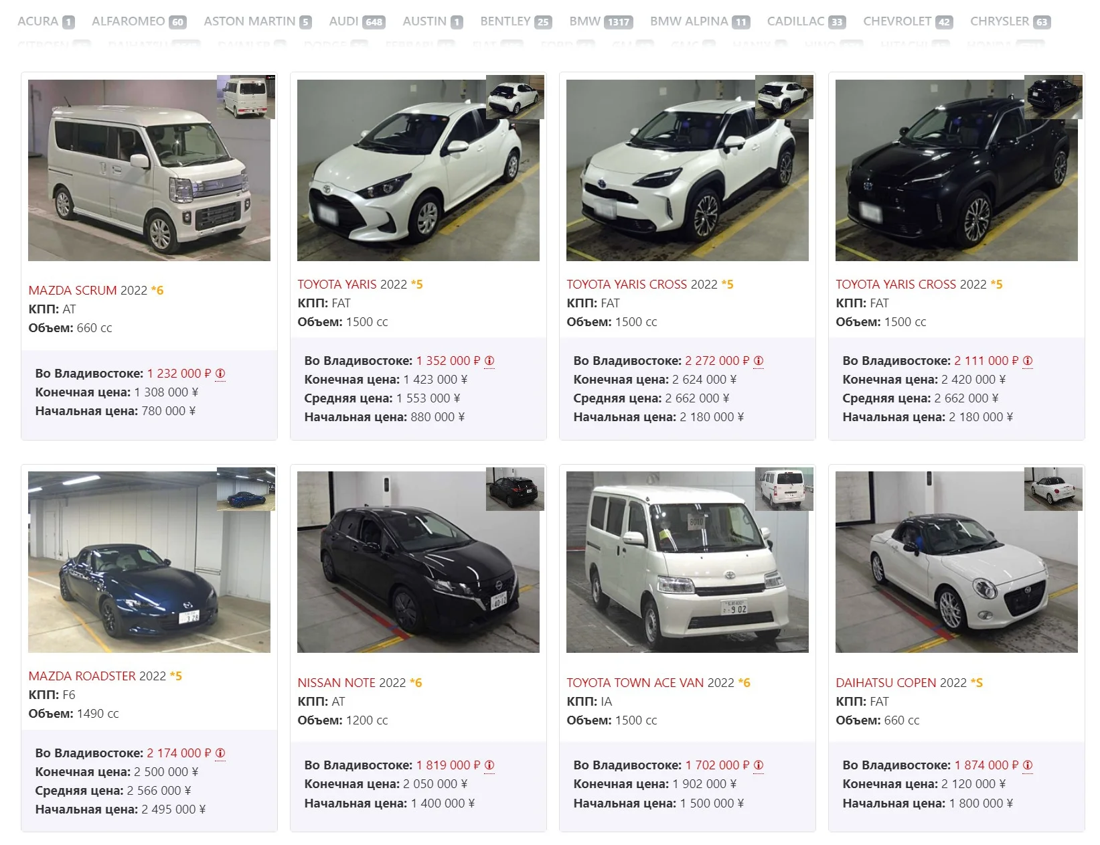The image size is (1100, 845).
Task: Click small rear-view thumbnail on white Yaris Cross card
Action: [784, 97]
